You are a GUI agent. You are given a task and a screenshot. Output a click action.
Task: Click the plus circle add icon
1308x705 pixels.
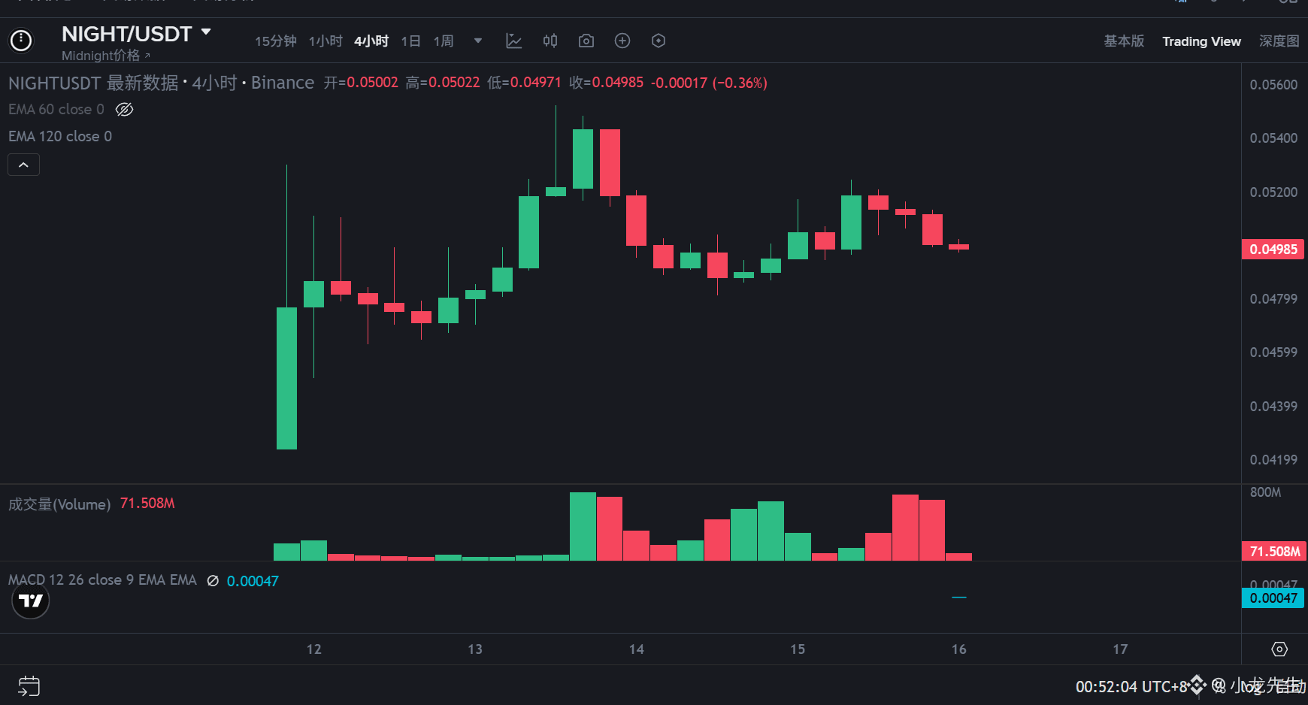point(622,41)
